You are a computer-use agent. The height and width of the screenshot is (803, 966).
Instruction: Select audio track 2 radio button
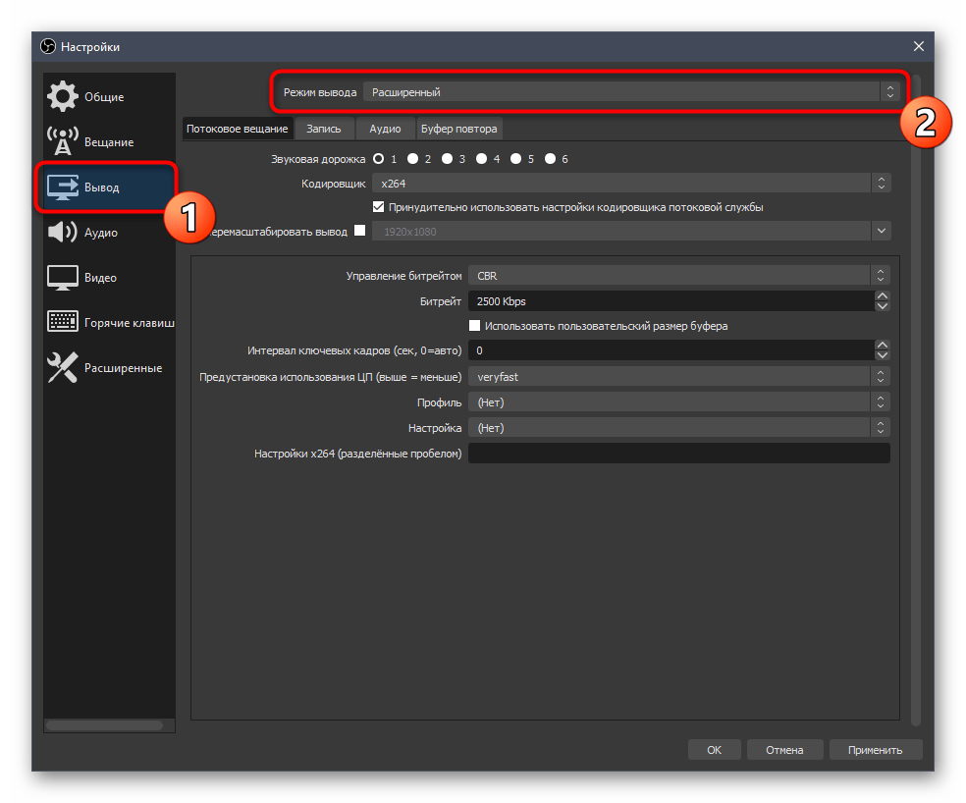[x=413, y=159]
